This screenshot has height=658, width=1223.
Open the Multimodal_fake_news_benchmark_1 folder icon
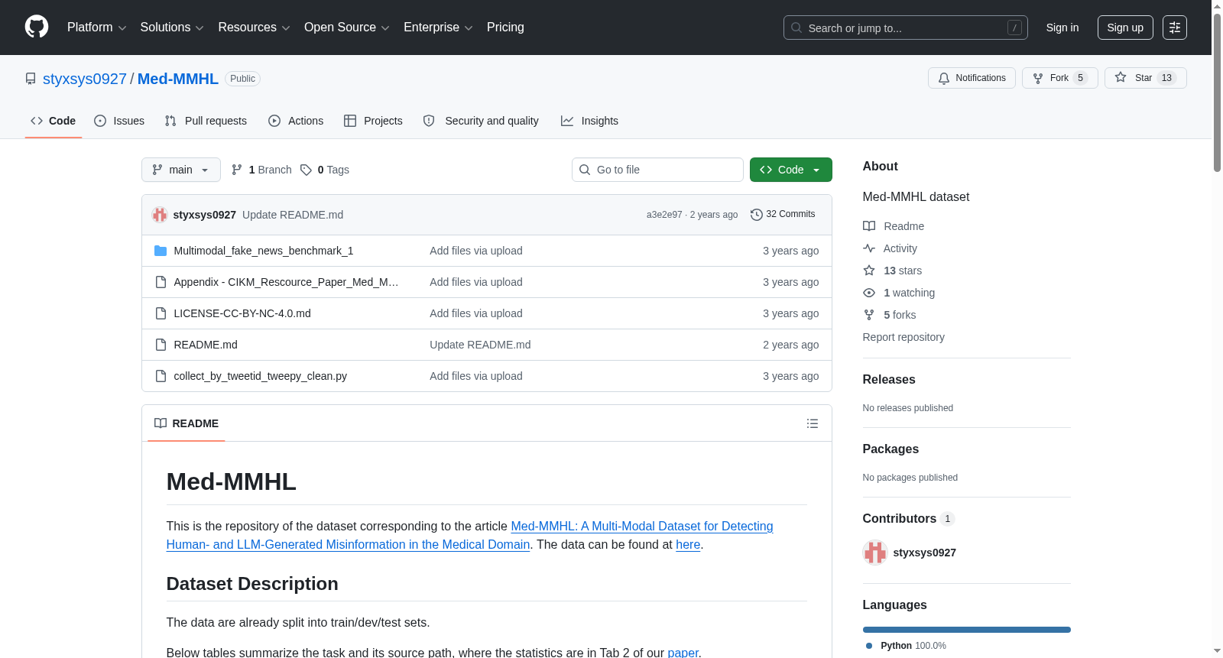point(161,251)
